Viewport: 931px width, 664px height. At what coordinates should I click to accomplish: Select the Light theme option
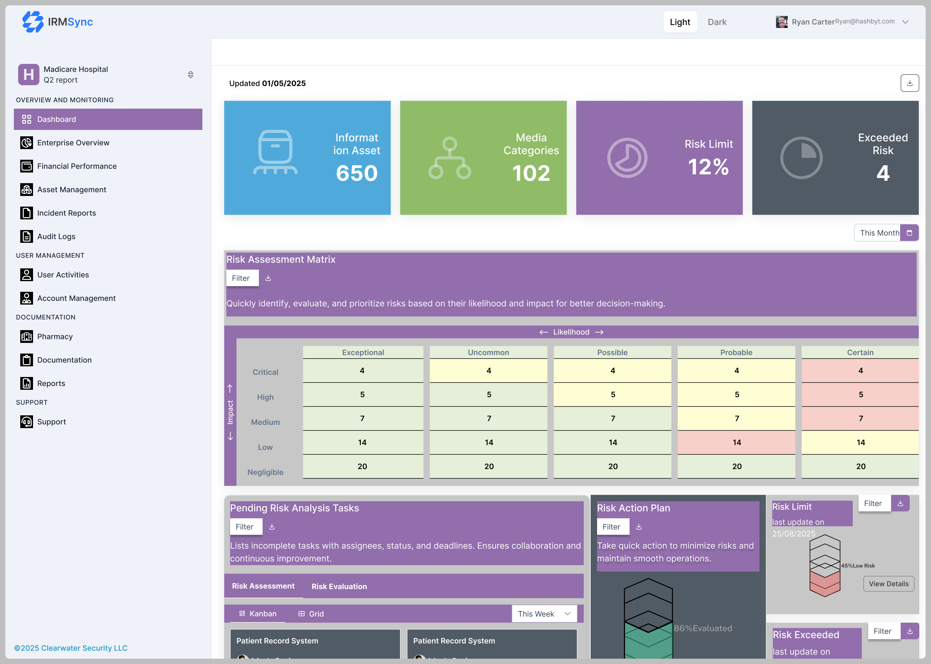(680, 22)
